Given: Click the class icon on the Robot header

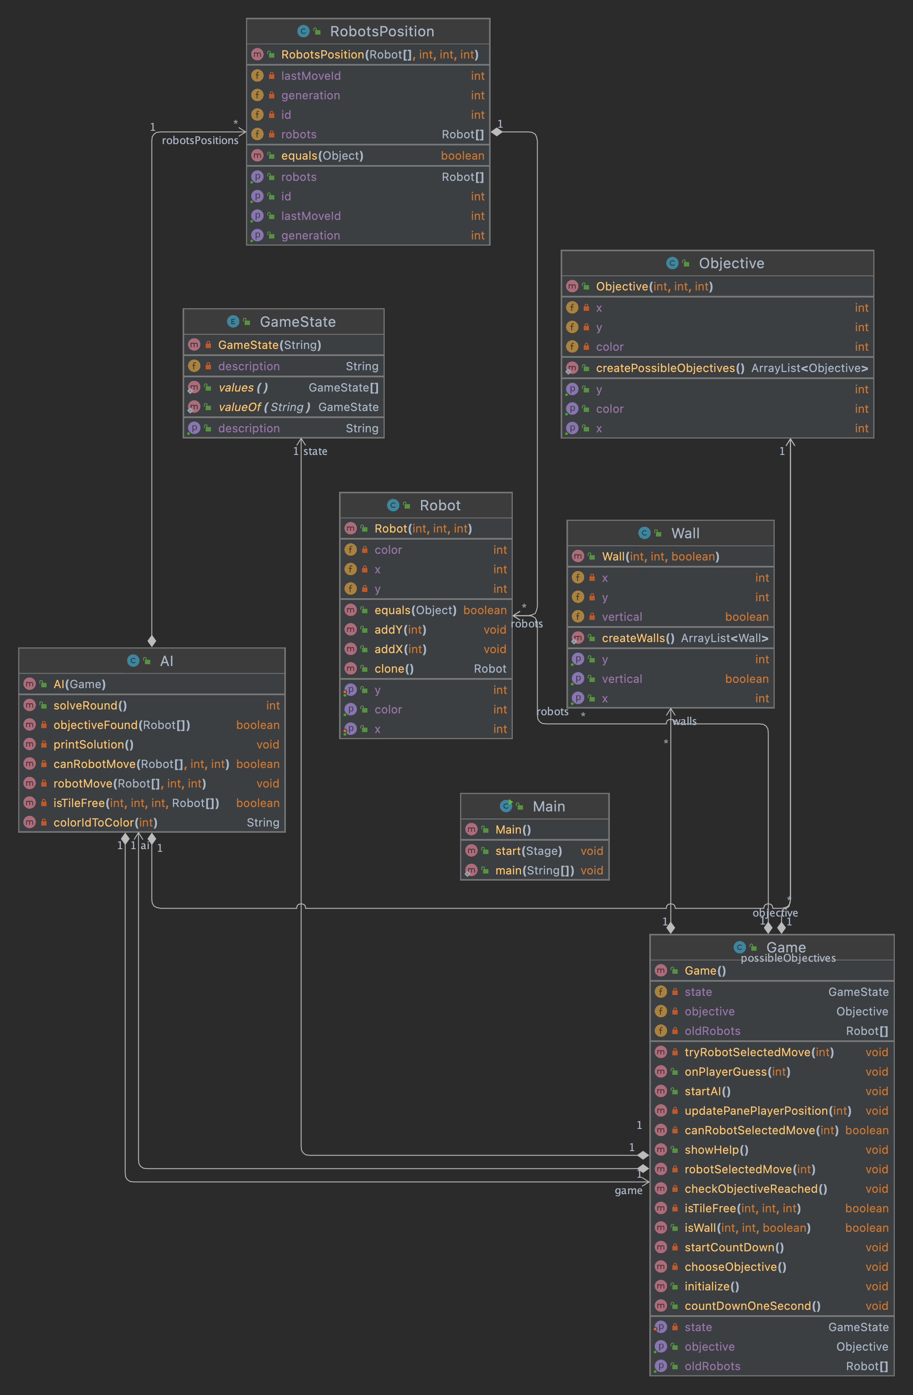Looking at the screenshot, I should tap(392, 505).
